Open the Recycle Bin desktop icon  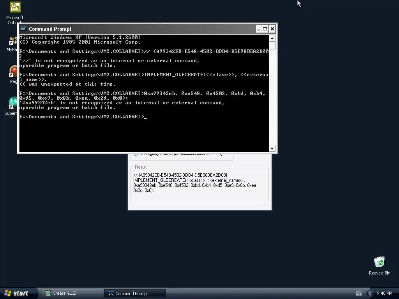pos(380,266)
